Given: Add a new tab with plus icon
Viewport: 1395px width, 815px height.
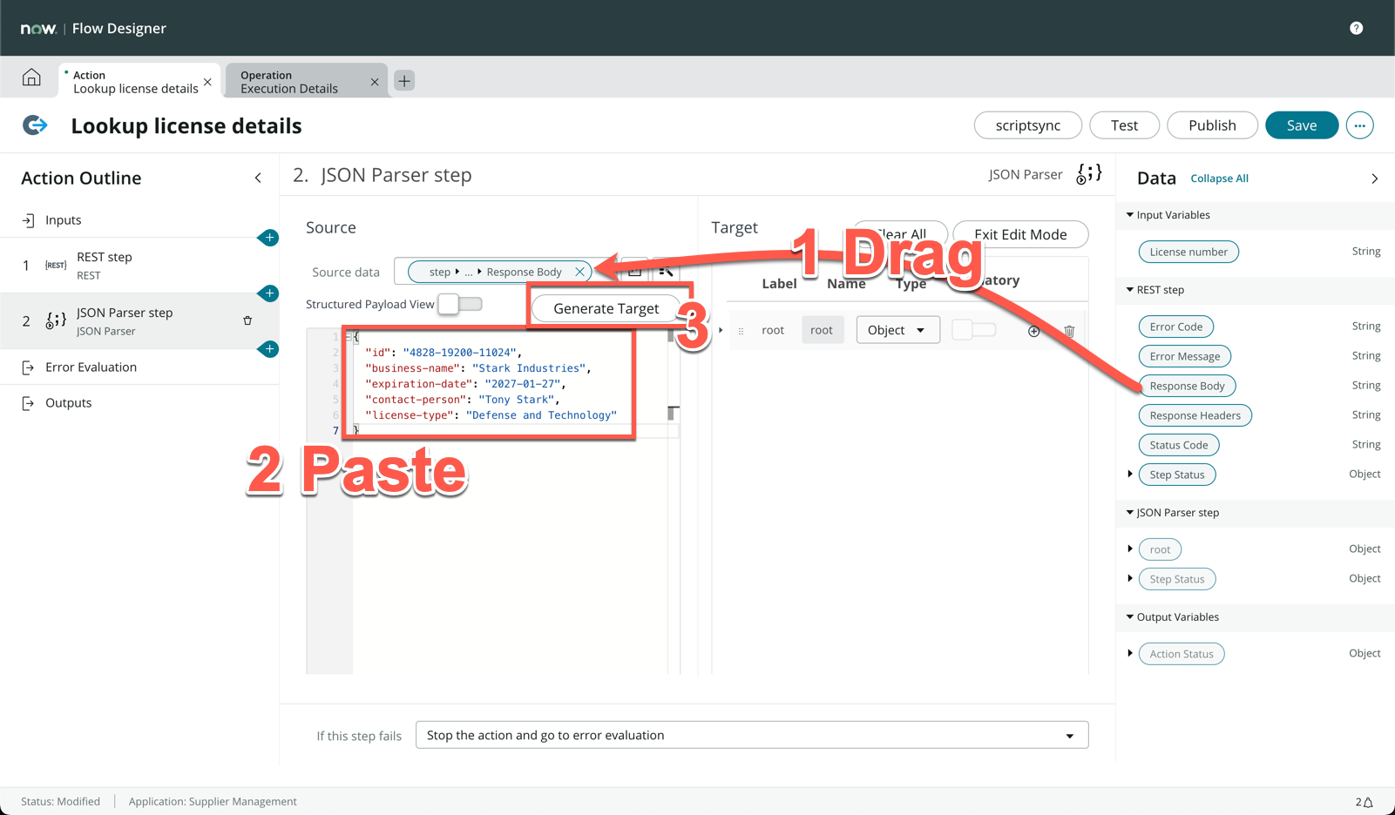Looking at the screenshot, I should point(404,81).
